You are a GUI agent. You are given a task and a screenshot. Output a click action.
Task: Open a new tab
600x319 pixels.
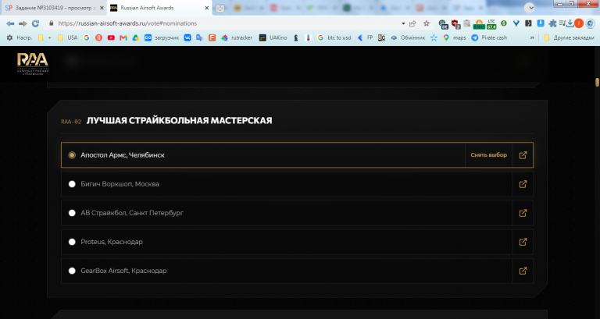click(220, 8)
